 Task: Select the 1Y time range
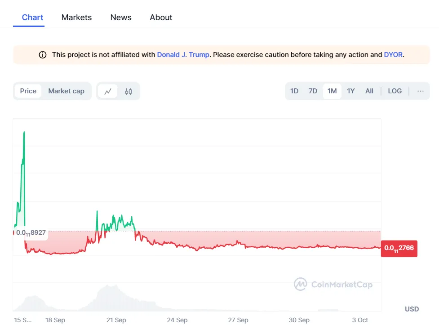[351, 91]
